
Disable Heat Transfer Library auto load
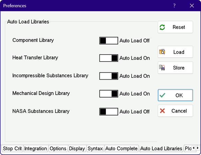click(x=108, y=58)
